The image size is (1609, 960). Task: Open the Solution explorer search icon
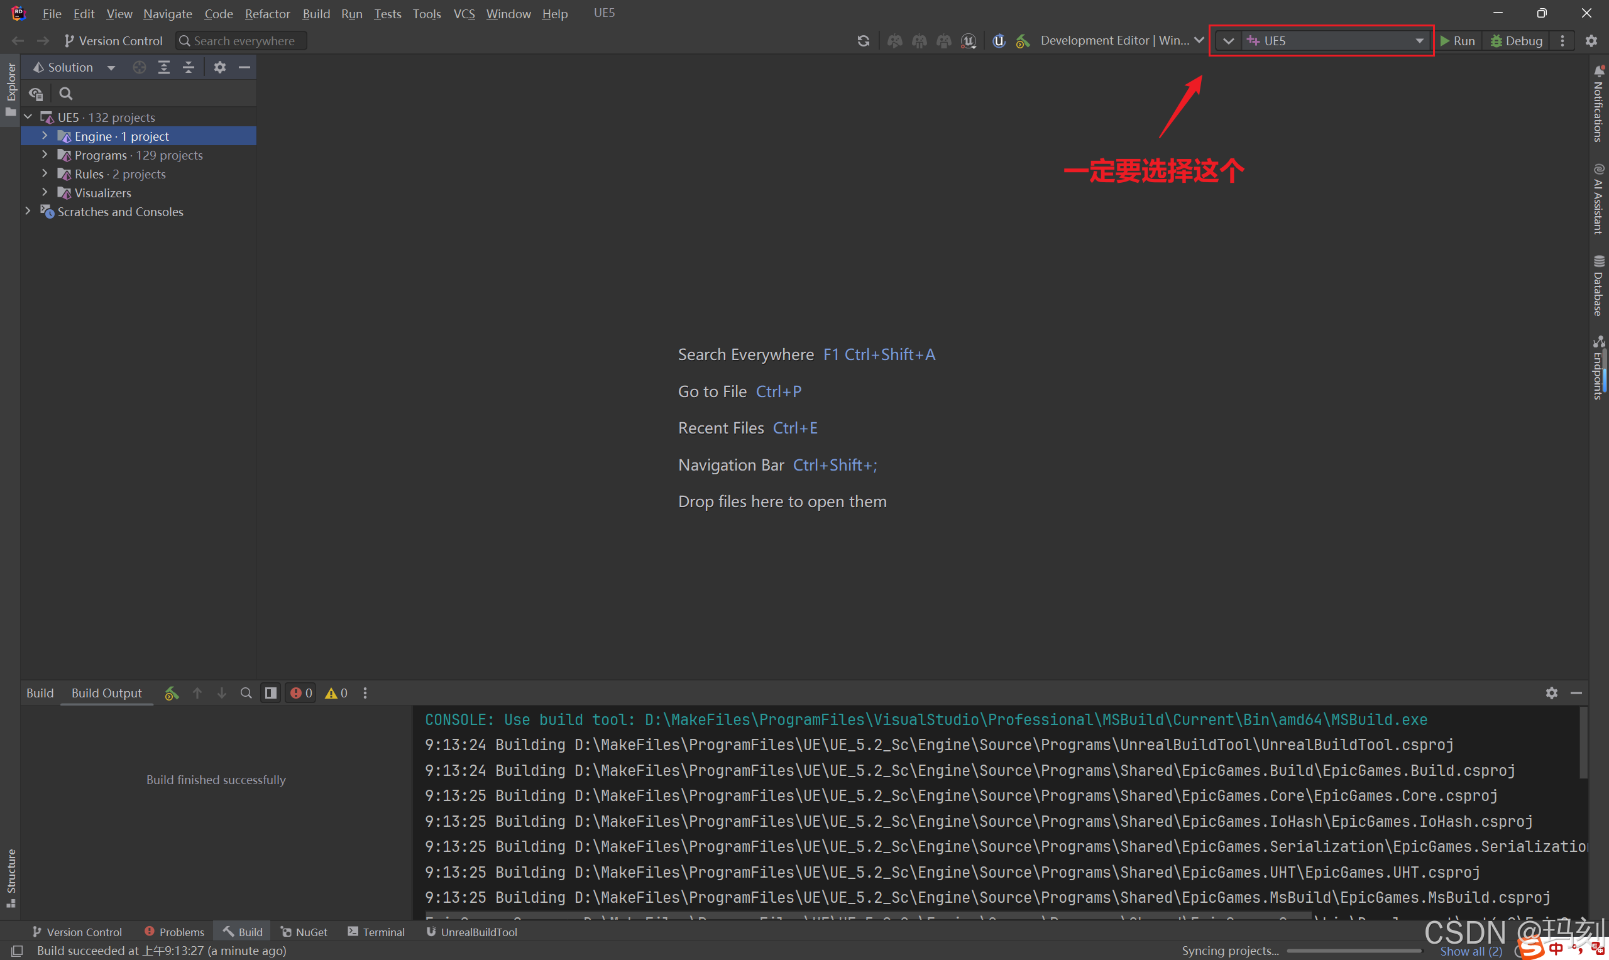[x=65, y=94]
